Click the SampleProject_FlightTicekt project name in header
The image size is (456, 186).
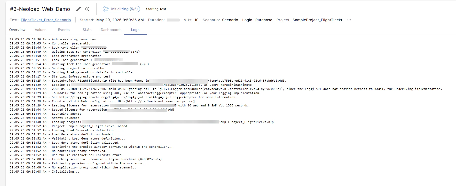pos(317,20)
